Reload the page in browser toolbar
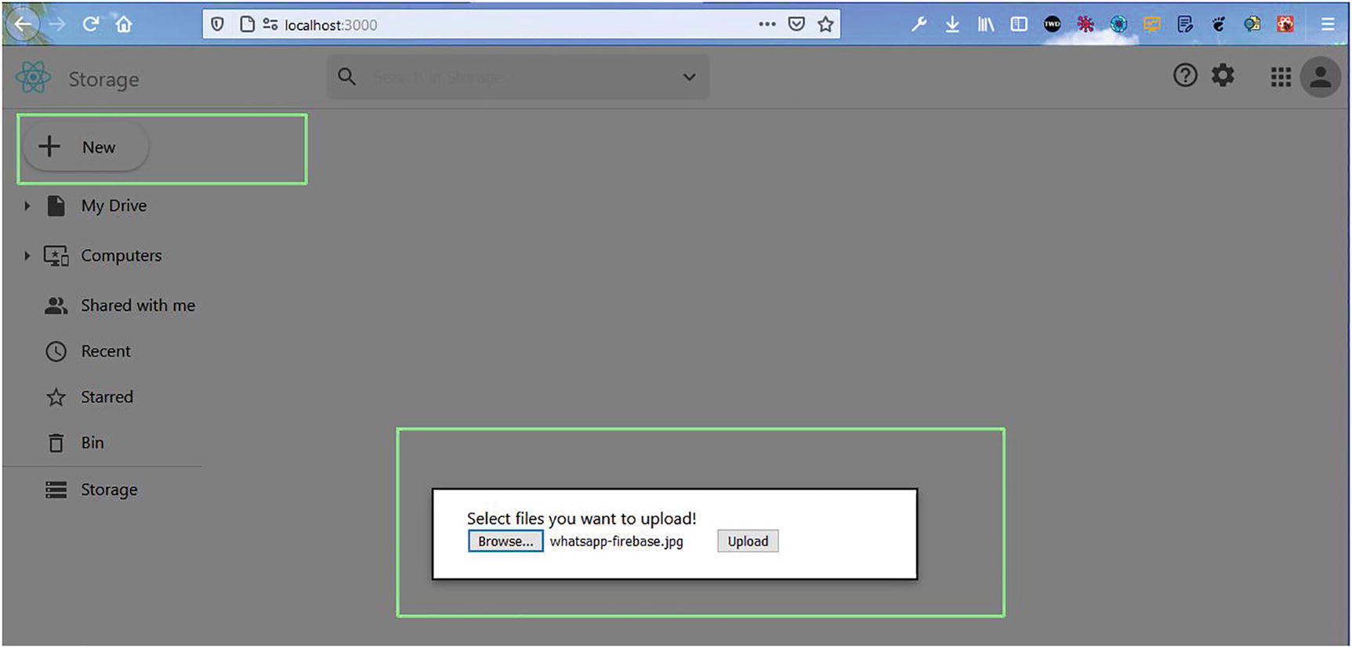This screenshot has width=1352, height=648. coord(91,24)
